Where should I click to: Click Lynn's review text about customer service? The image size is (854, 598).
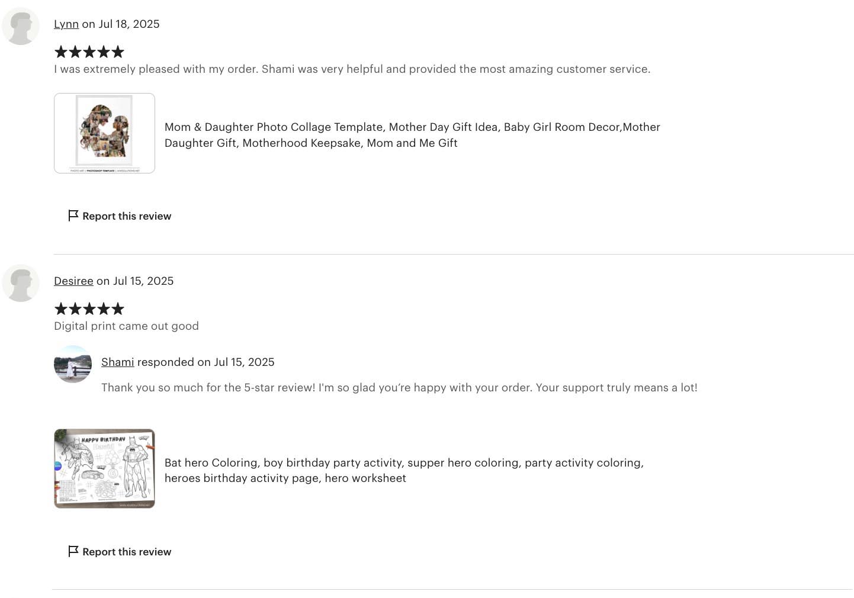click(x=352, y=69)
